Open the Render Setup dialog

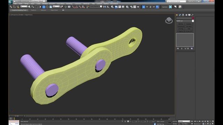(131, 7)
